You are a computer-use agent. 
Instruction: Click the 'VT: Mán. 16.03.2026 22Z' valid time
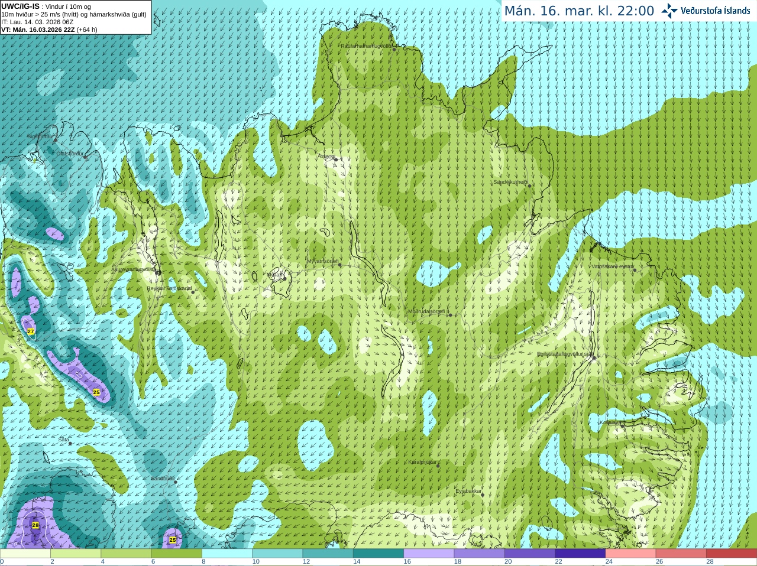[38, 30]
